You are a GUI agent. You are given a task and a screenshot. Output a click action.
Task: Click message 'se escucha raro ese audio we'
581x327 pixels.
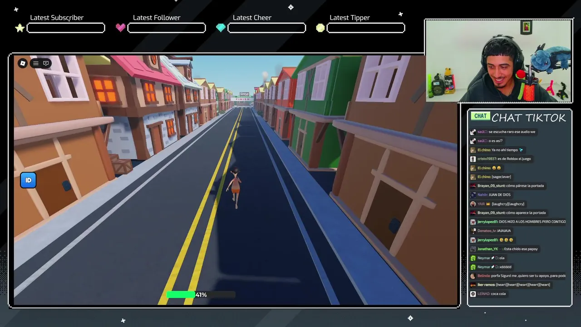[512, 132]
